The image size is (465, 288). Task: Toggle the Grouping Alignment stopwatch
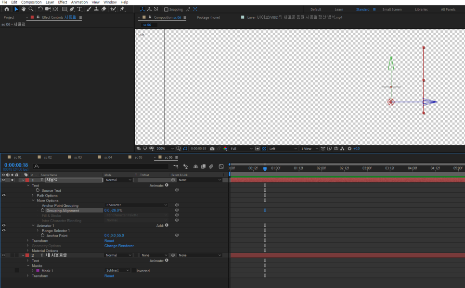(x=43, y=211)
